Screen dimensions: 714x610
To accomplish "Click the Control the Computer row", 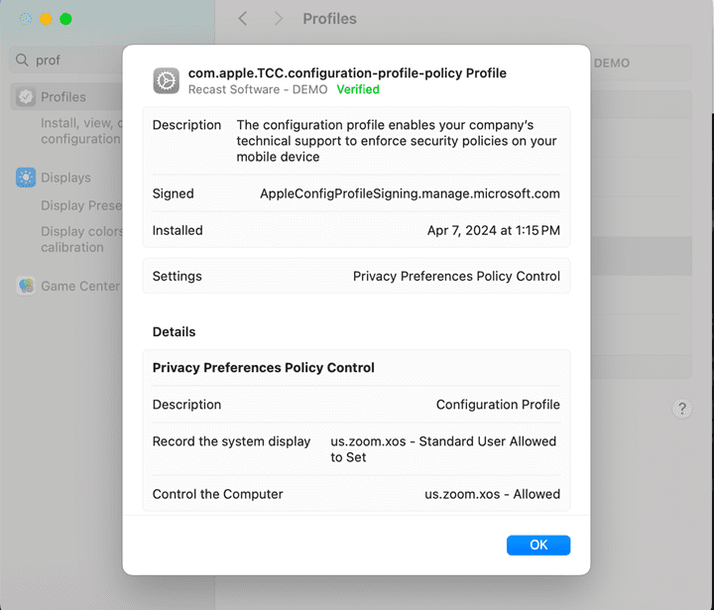I will coord(356,494).
